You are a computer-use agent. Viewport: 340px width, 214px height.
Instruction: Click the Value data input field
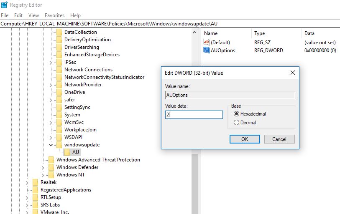click(194, 114)
